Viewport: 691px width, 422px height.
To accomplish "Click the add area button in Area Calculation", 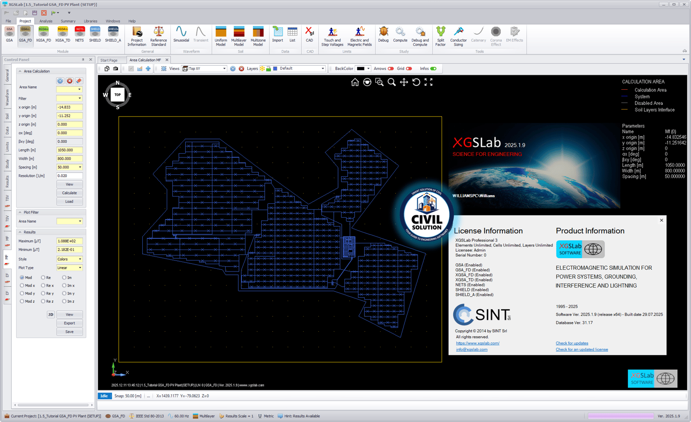I will (x=60, y=81).
